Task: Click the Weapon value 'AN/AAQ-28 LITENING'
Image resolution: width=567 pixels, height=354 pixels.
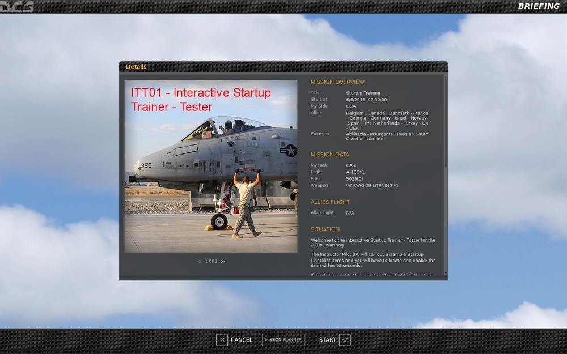Action: point(372,186)
